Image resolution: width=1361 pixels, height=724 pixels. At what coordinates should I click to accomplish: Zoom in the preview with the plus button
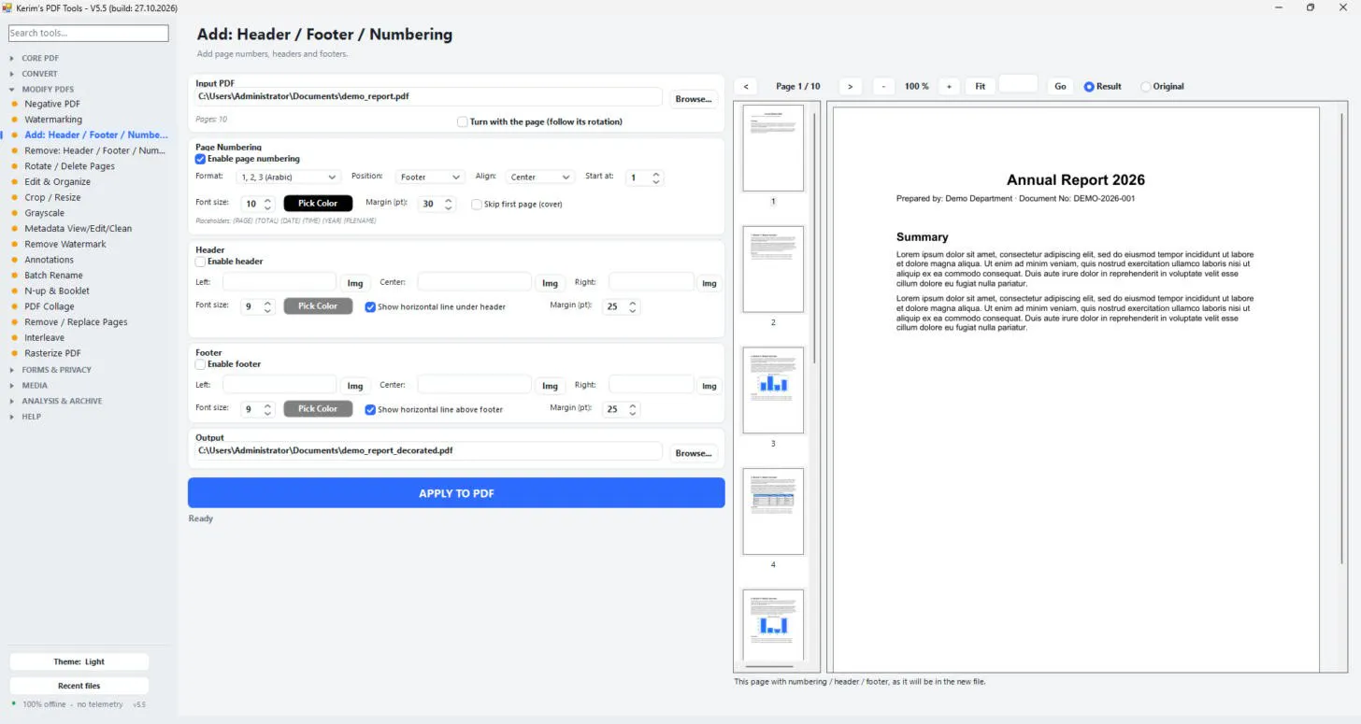tap(949, 86)
